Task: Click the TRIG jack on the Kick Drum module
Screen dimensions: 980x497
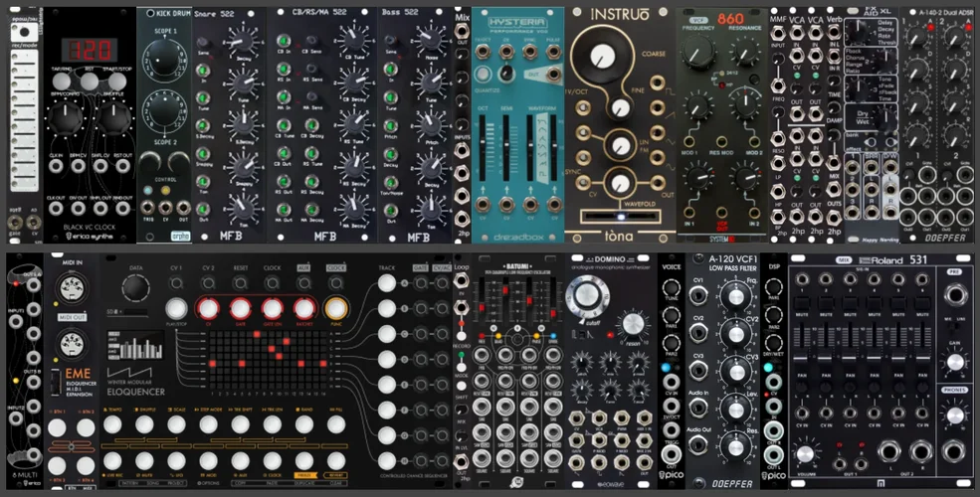Action: 147,208
